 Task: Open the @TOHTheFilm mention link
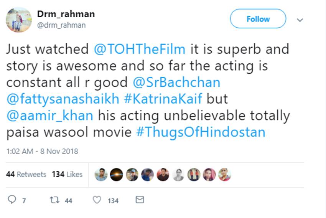(140, 49)
